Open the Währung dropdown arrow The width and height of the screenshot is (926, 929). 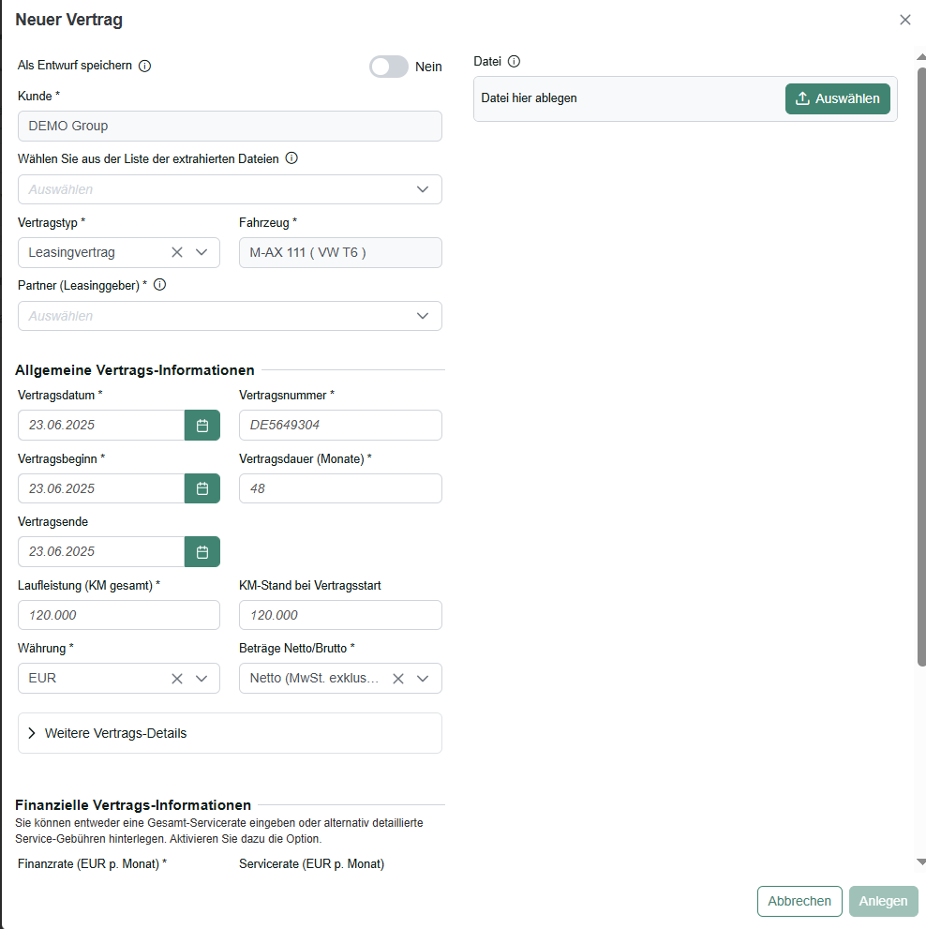pos(202,679)
